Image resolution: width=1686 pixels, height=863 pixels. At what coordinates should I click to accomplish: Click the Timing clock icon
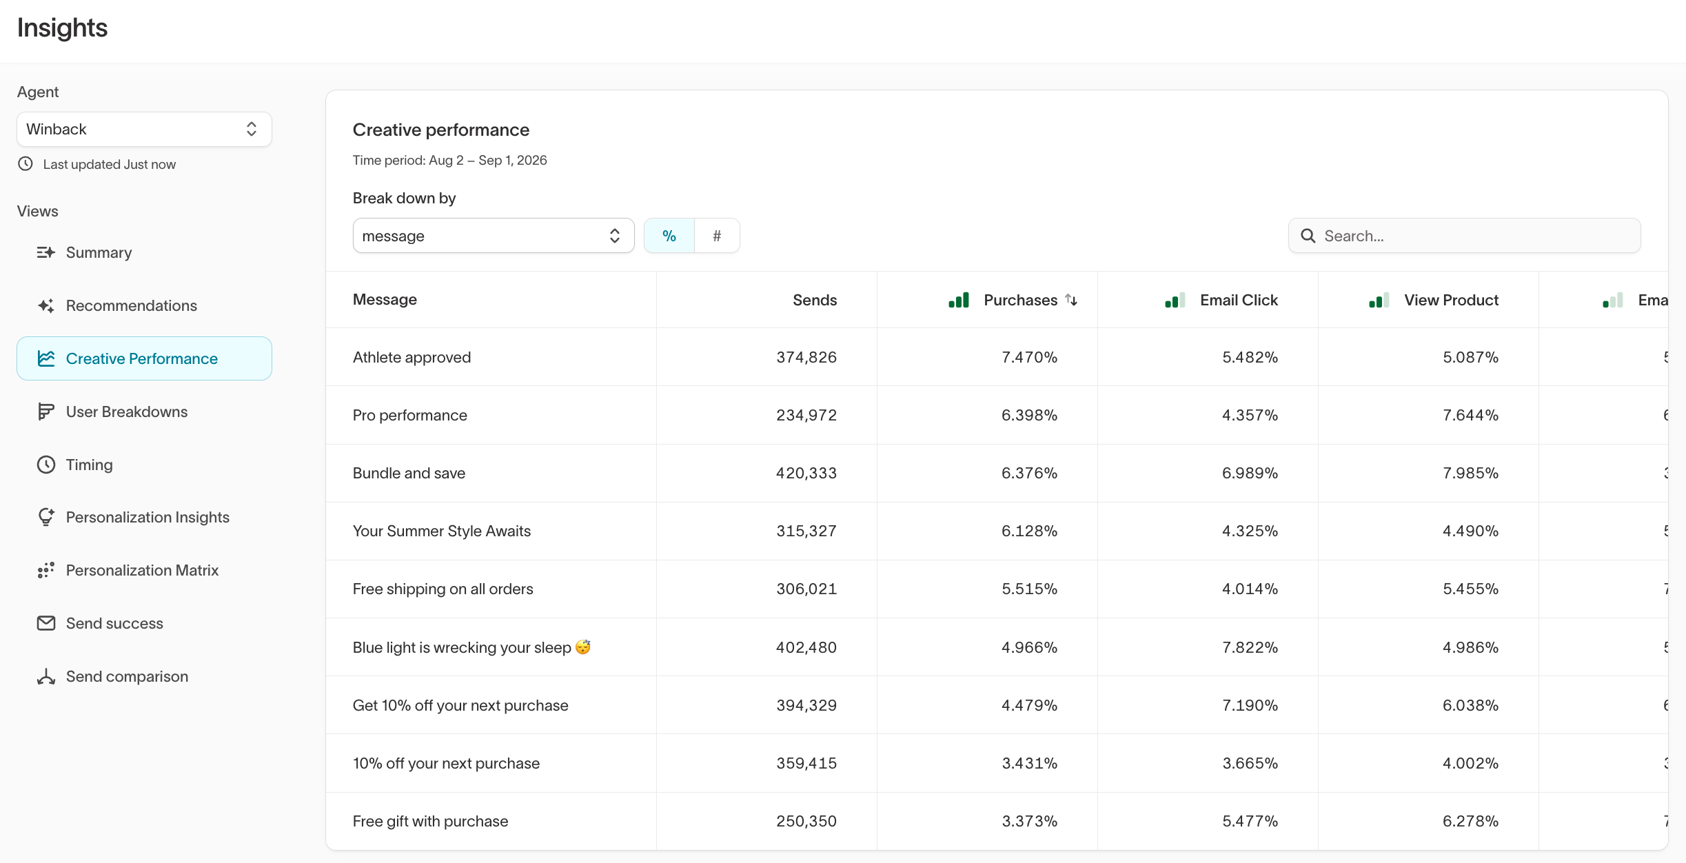(x=46, y=465)
